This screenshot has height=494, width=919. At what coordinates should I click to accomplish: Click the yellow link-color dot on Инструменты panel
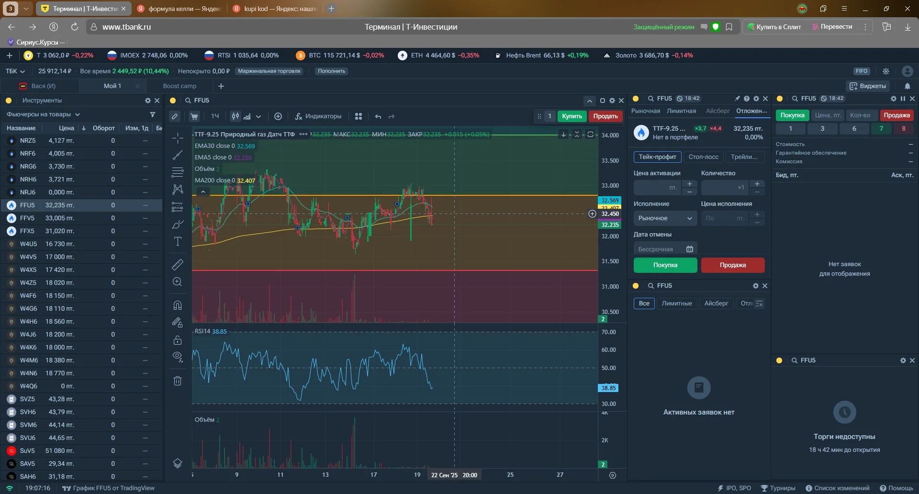tap(9, 101)
